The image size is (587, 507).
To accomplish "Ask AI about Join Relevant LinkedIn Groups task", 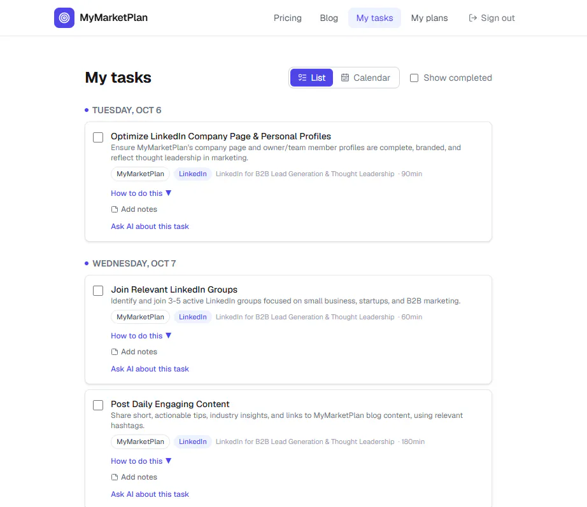I will [150, 369].
